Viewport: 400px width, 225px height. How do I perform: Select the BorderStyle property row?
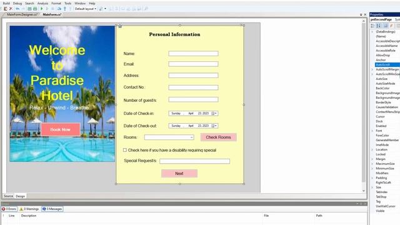coord(387,102)
